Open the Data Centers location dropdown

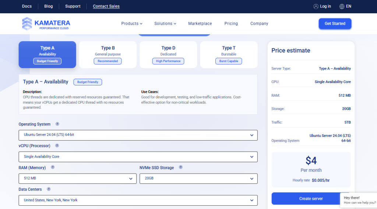coord(138,200)
